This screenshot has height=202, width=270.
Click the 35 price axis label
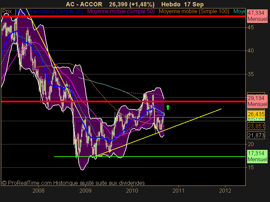[x=250, y=74]
